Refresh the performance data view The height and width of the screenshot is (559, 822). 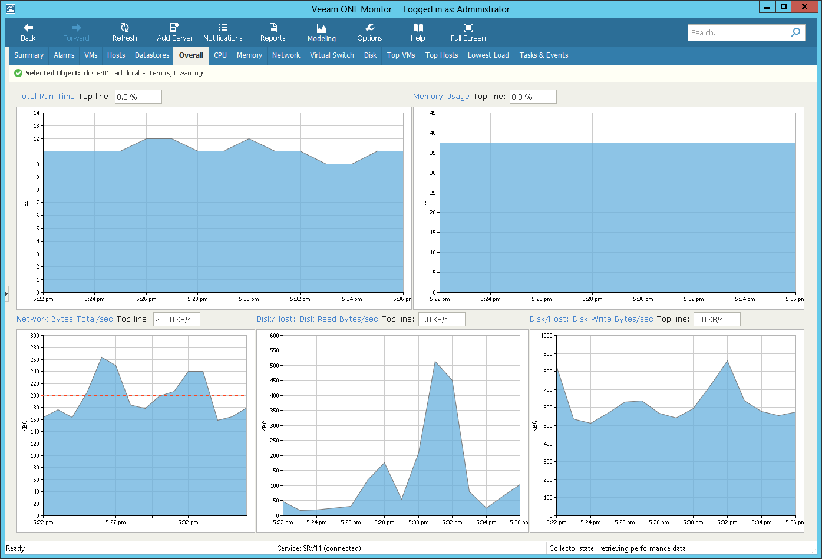pos(124,32)
